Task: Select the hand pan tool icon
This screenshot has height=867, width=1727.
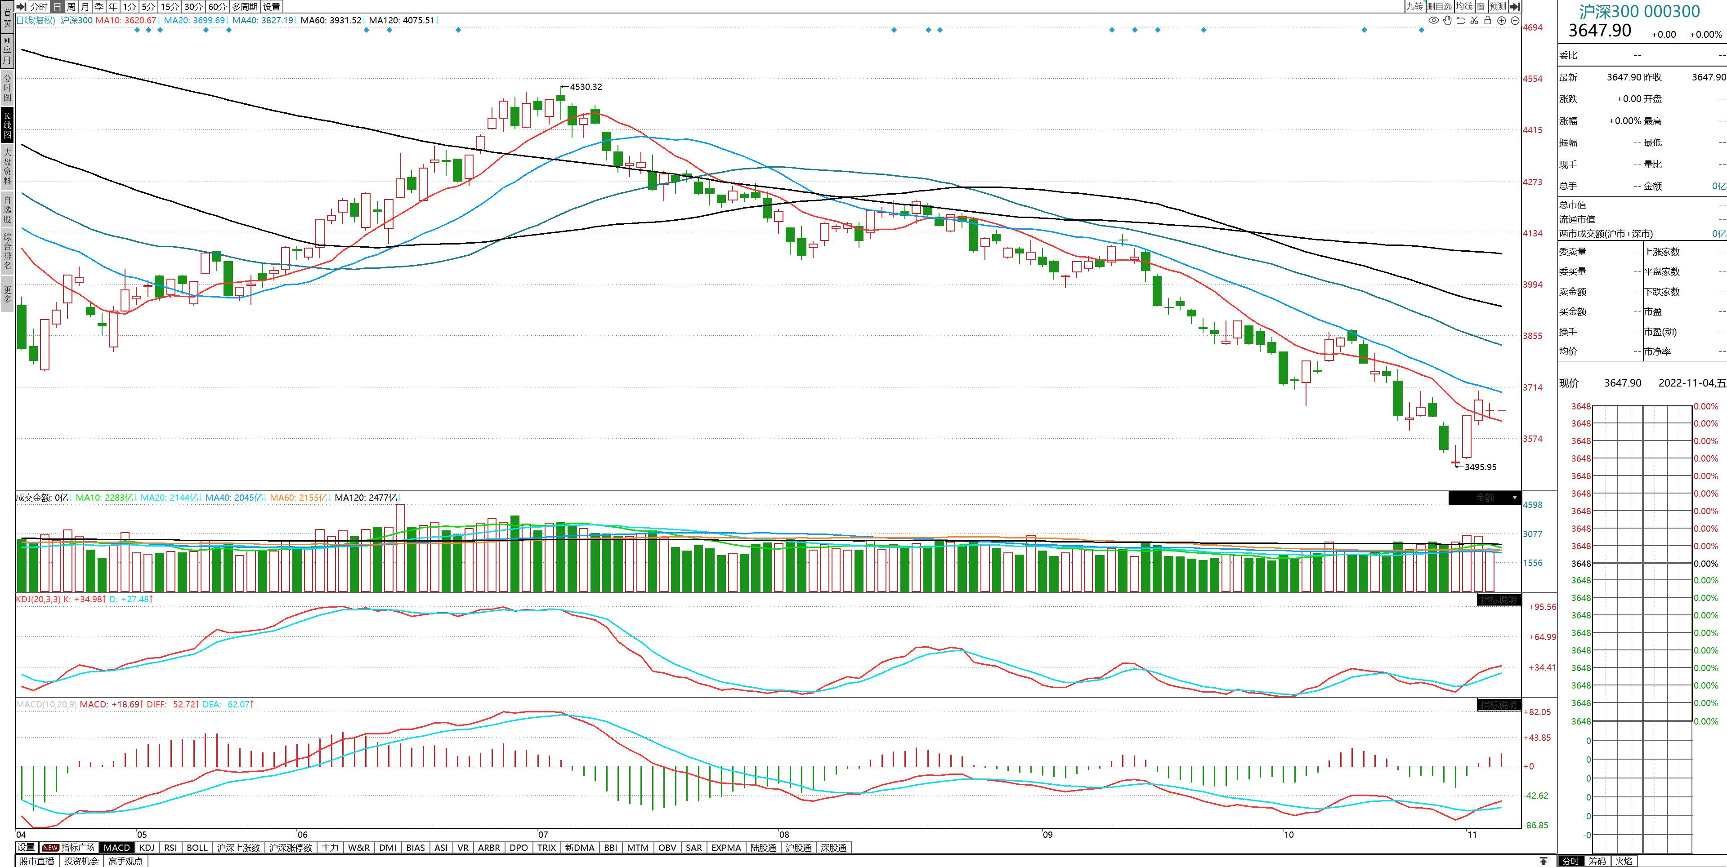Action: tap(1447, 21)
